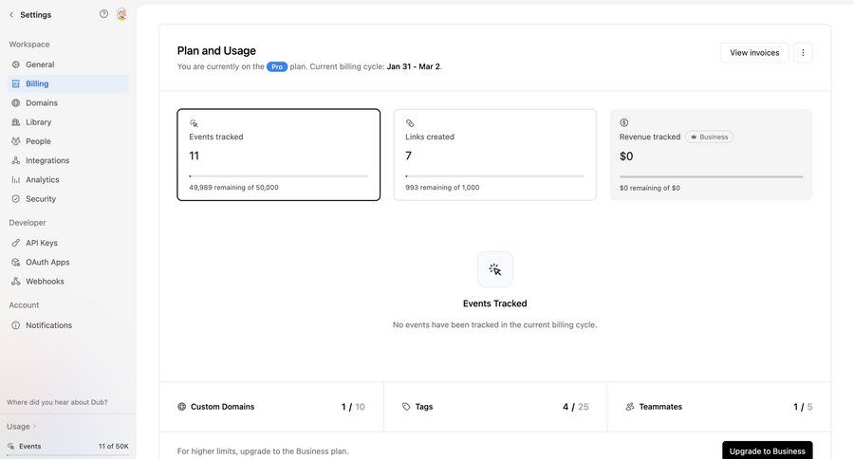Click the Integrations icon in sidebar
This screenshot has height=459, width=854.
click(x=16, y=160)
